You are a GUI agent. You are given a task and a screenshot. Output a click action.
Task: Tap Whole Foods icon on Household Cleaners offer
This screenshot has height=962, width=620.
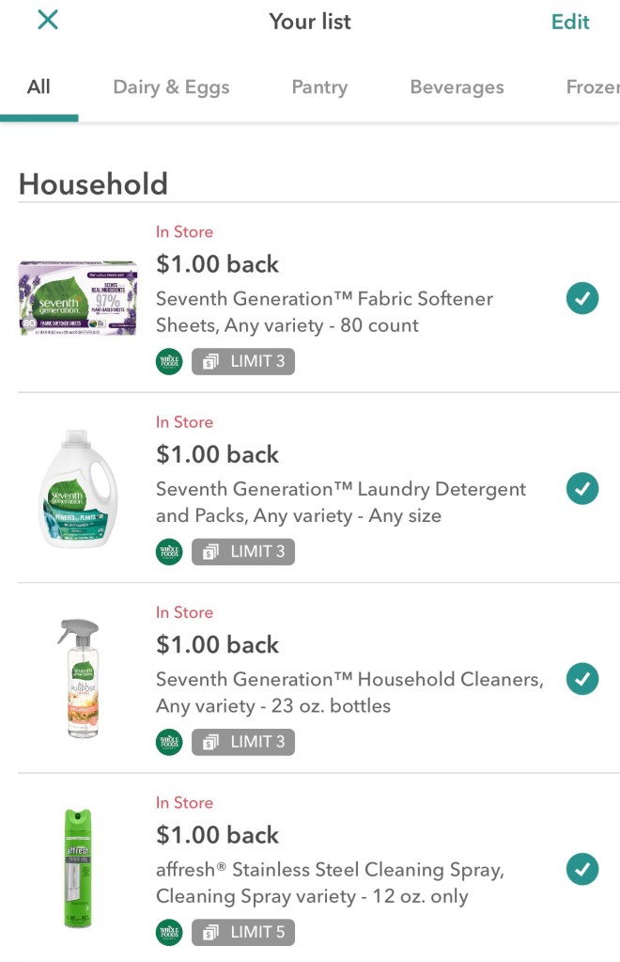point(169,741)
